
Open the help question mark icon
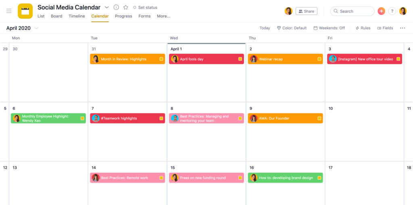(392, 11)
